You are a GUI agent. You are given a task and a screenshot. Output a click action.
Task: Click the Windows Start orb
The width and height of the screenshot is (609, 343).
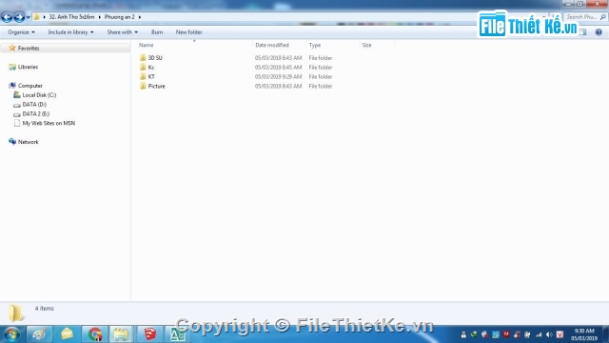click(x=11, y=334)
